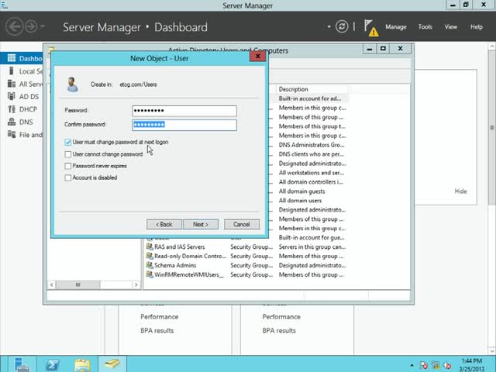Open the notifications flag with warning
The height and width of the screenshot is (372, 496).
(370, 28)
